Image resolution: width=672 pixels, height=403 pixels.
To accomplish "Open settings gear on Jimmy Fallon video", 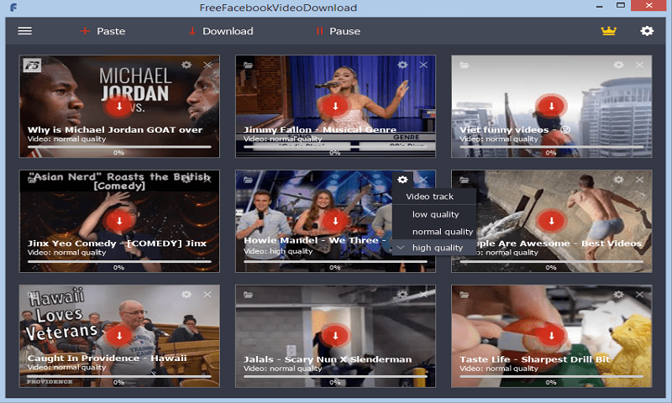I will 402,65.
